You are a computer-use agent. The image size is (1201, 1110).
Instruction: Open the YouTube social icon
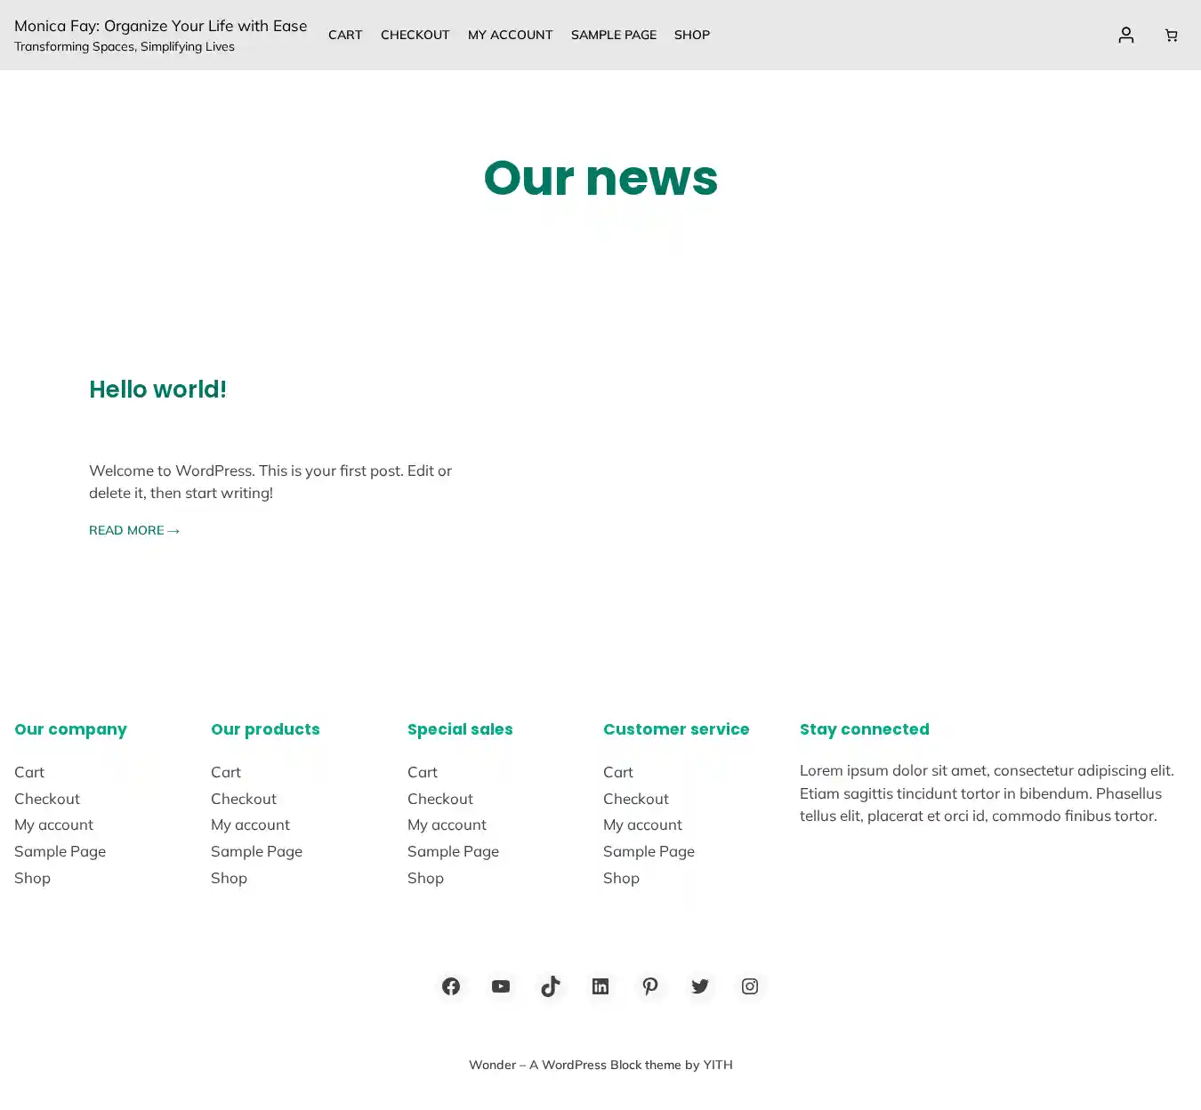501,986
